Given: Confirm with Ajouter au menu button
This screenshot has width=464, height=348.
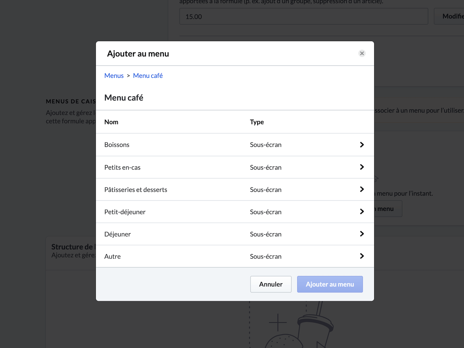Looking at the screenshot, I should (x=330, y=284).
